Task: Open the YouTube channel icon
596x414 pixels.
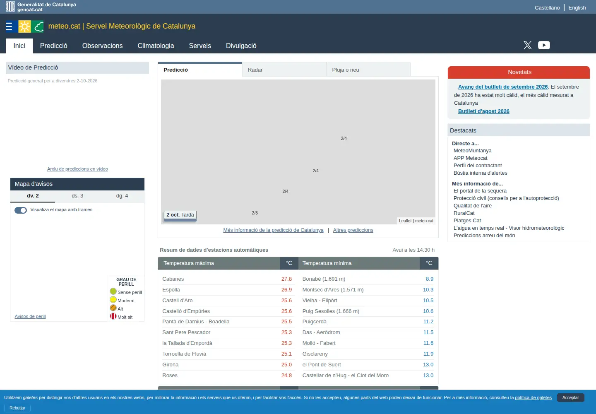Action: click(544, 45)
